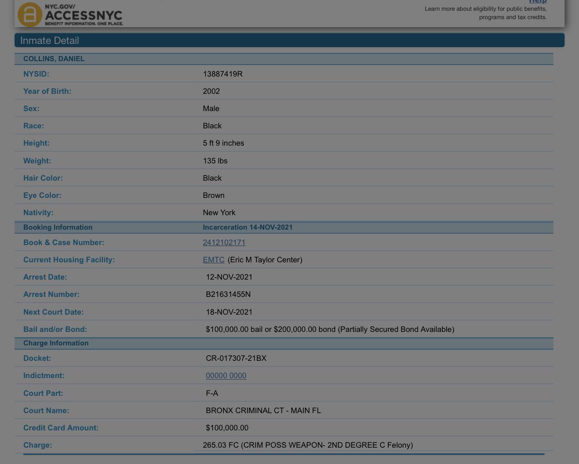Select NYSID value 13887419R
The width and height of the screenshot is (579, 464).
point(222,74)
